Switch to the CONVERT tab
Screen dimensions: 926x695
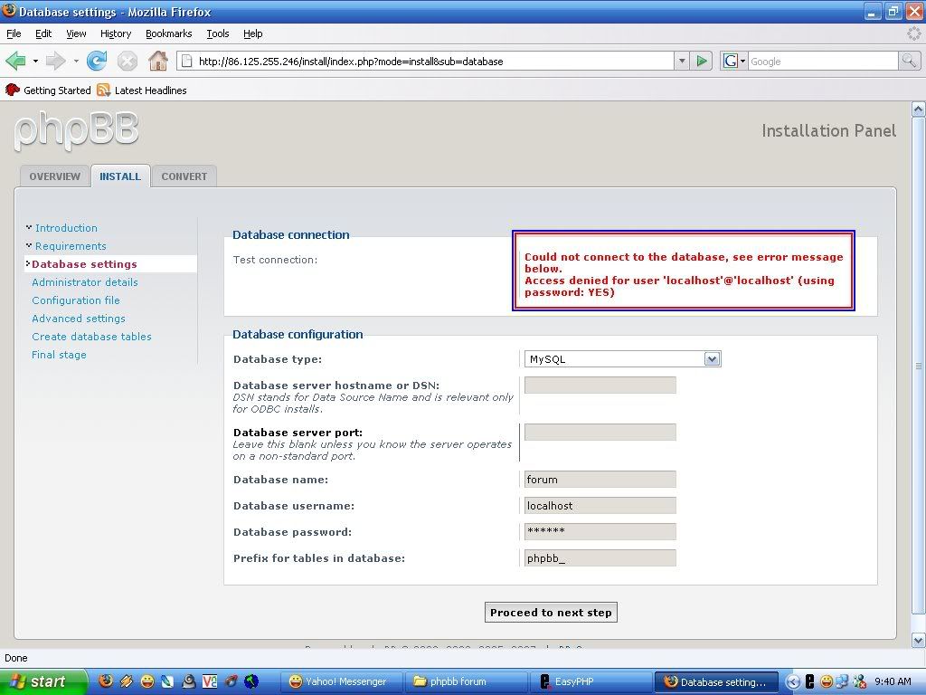pos(184,176)
